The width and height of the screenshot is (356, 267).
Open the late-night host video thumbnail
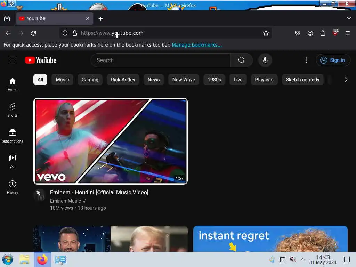[110, 238]
